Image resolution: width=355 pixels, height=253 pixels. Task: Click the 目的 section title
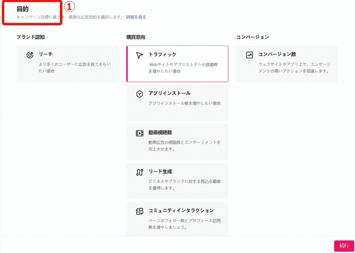22,9
